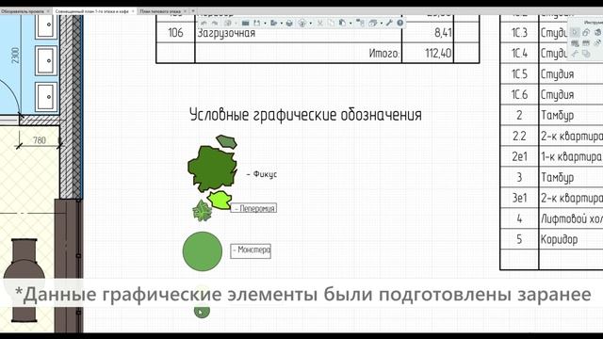This screenshot has height=339, width=603.
Task: Select the small grey-green leaf above Фикус
Action: pos(226,141)
